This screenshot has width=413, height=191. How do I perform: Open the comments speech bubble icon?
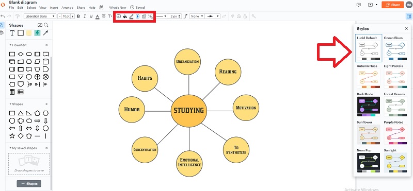358,5
